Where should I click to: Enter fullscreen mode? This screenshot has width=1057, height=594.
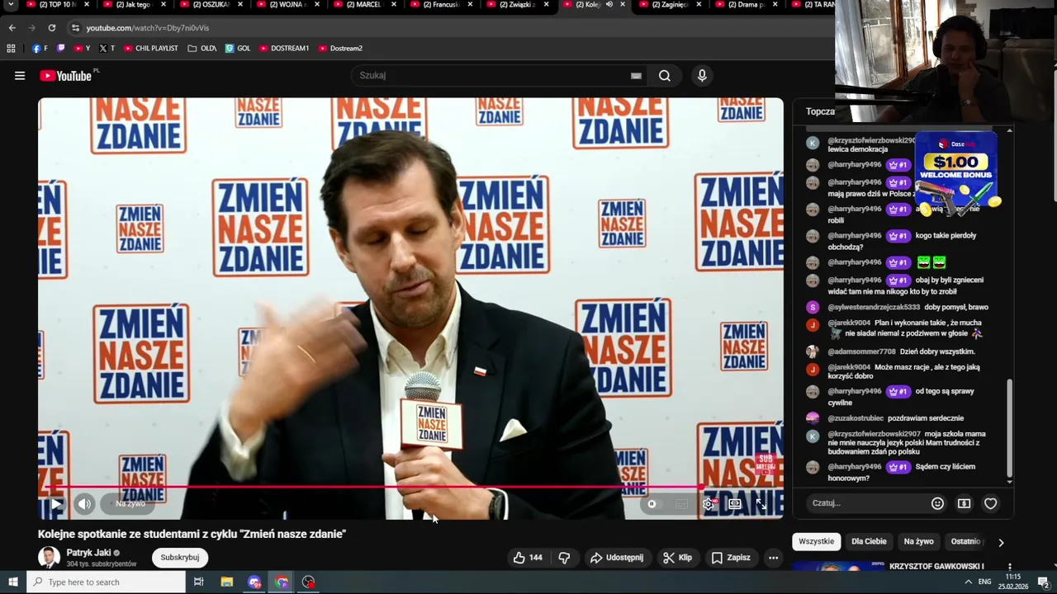click(x=761, y=503)
